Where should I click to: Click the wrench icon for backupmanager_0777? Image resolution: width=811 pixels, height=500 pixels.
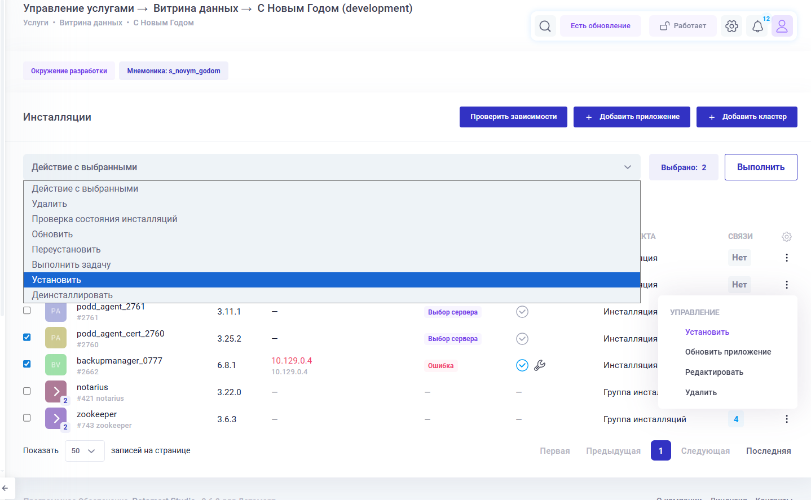click(540, 365)
